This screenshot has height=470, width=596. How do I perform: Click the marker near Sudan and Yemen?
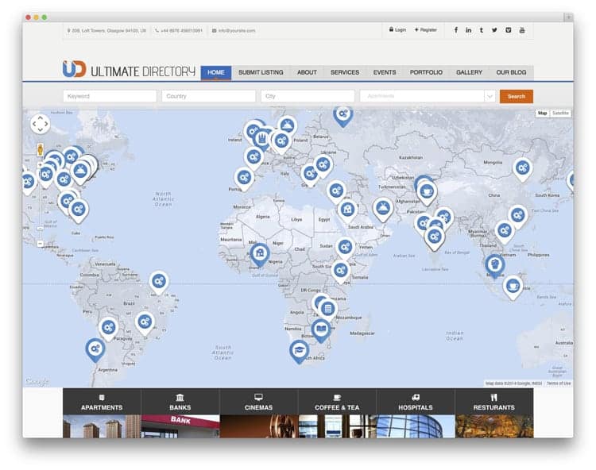(x=345, y=248)
